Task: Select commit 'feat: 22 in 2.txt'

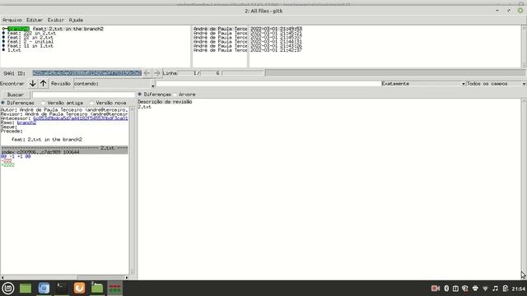Action: pos(30,38)
